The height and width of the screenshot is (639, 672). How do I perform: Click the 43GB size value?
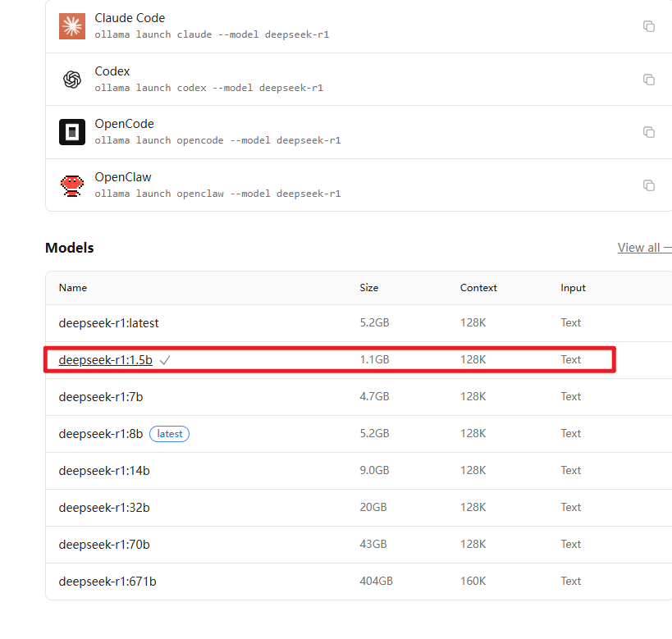pyautogui.click(x=373, y=544)
